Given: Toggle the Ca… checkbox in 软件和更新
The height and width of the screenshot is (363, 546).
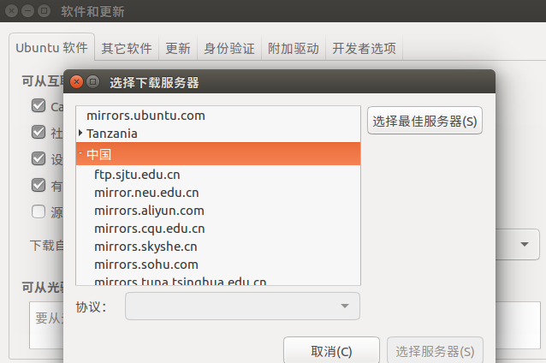Looking at the screenshot, I should pyautogui.click(x=39, y=105).
